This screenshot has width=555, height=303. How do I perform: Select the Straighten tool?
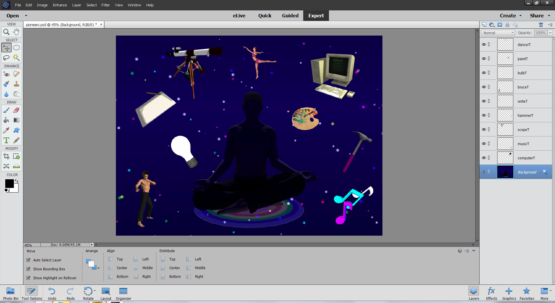point(16,166)
